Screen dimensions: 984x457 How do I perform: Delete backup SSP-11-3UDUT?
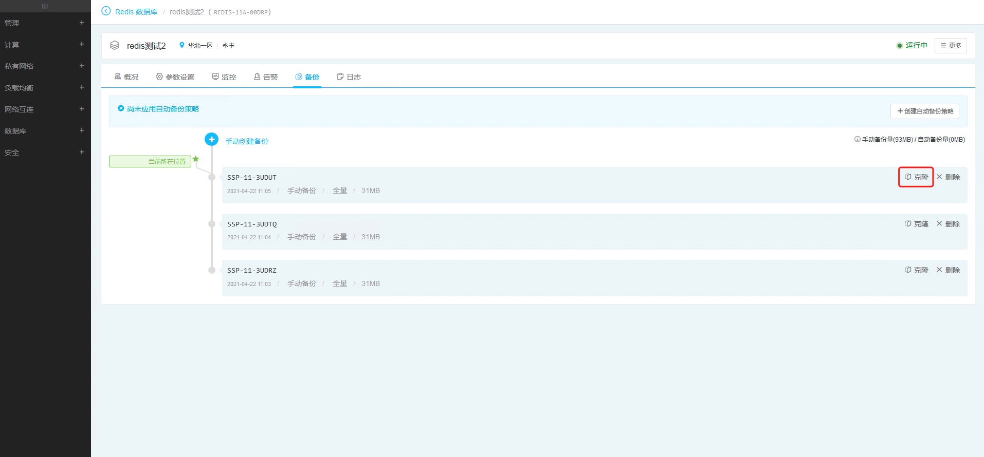[x=949, y=177]
